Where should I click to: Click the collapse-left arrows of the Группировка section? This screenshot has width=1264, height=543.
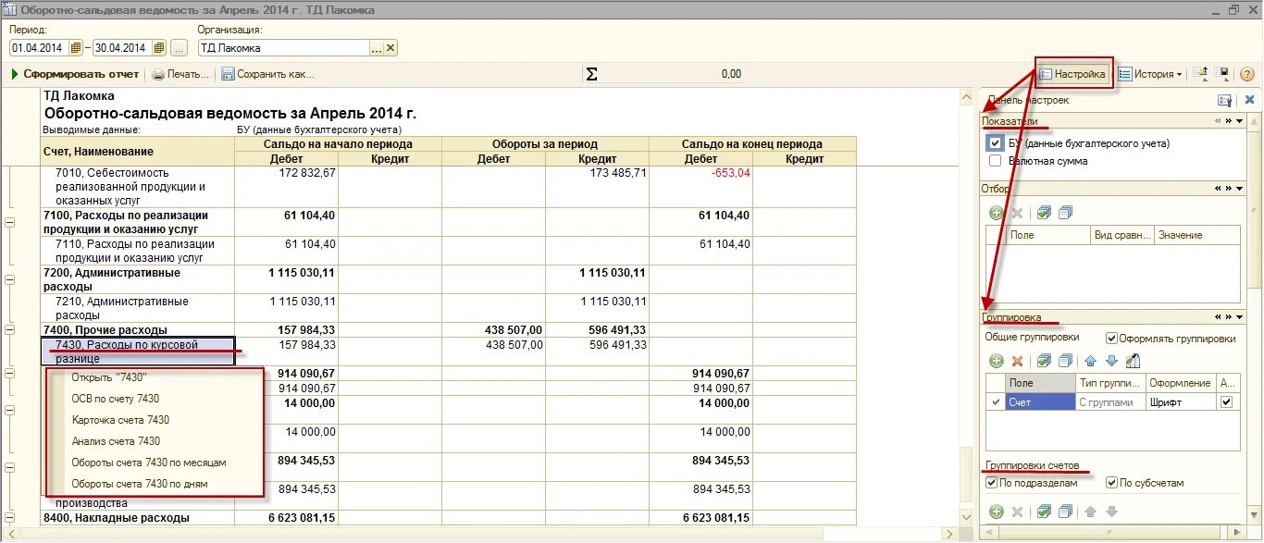coord(1218,317)
